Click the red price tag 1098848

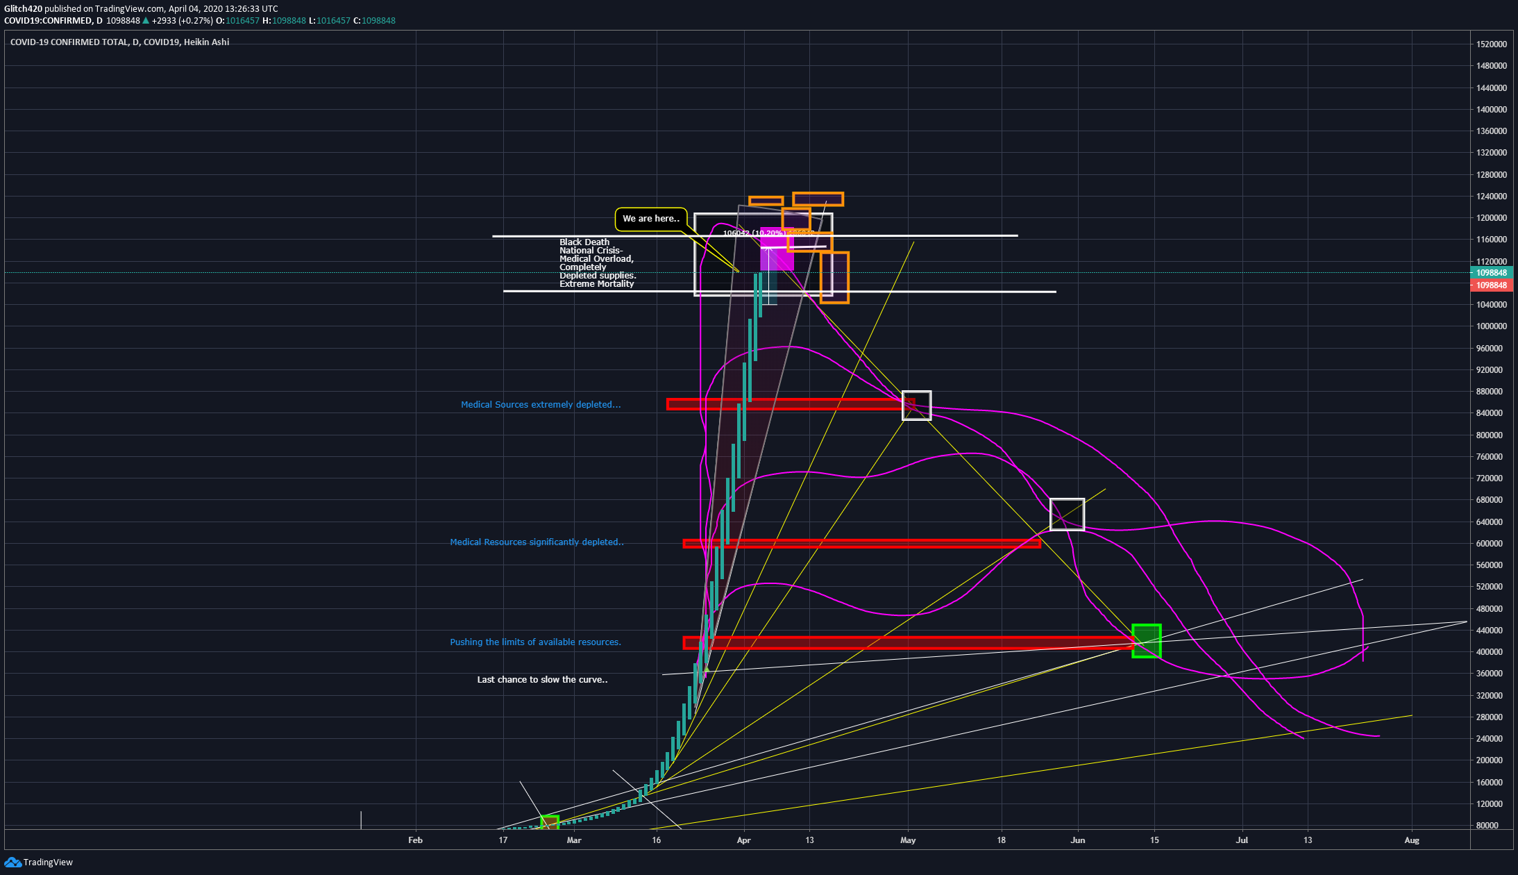(x=1491, y=285)
